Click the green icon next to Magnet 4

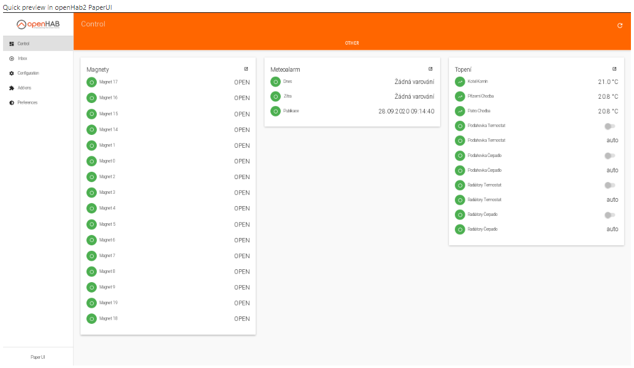tap(92, 209)
